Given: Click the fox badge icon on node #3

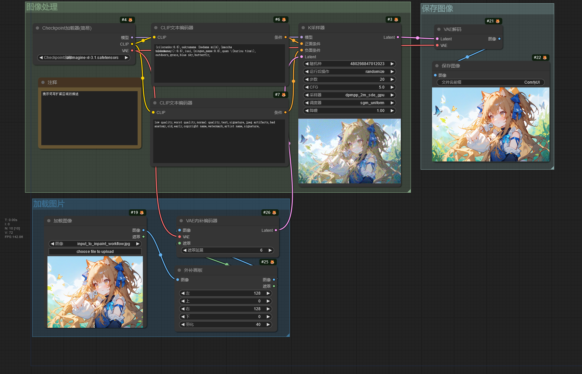Looking at the screenshot, I should tap(396, 20).
